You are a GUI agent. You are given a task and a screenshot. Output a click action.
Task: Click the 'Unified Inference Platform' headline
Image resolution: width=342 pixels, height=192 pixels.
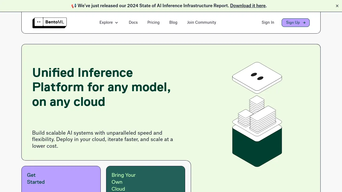click(x=101, y=87)
